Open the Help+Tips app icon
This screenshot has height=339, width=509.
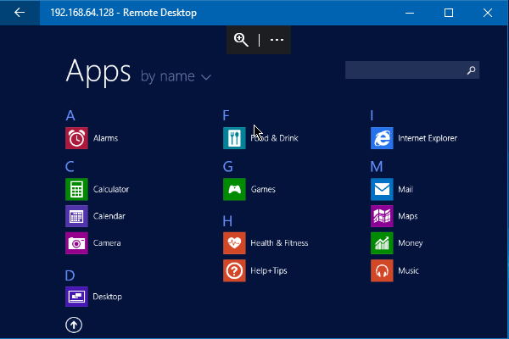tap(234, 270)
